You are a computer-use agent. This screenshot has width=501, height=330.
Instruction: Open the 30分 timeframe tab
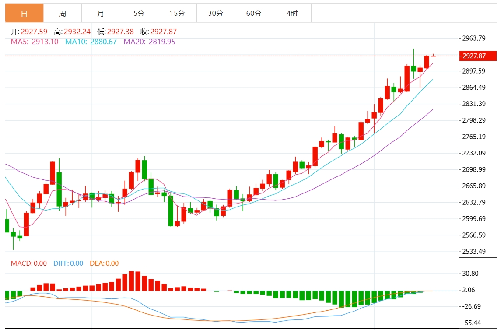216,13
